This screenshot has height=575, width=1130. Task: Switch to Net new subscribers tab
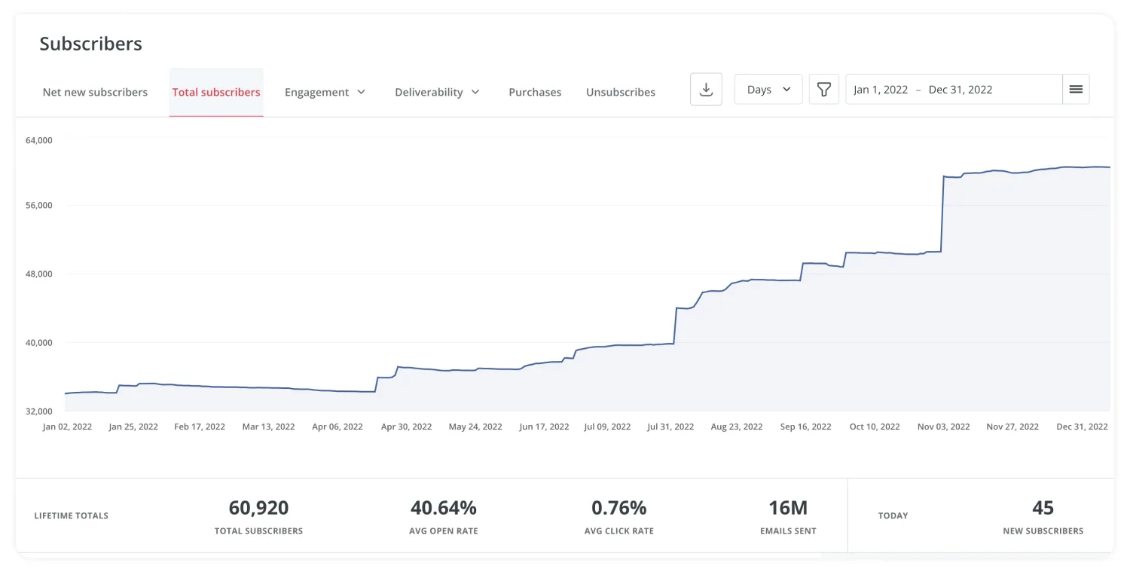(95, 92)
